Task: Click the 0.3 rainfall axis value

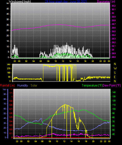Action: [11, 125]
